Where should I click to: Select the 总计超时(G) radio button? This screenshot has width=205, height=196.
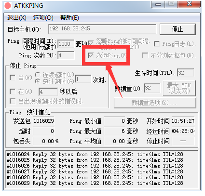[x=37, y=81]
